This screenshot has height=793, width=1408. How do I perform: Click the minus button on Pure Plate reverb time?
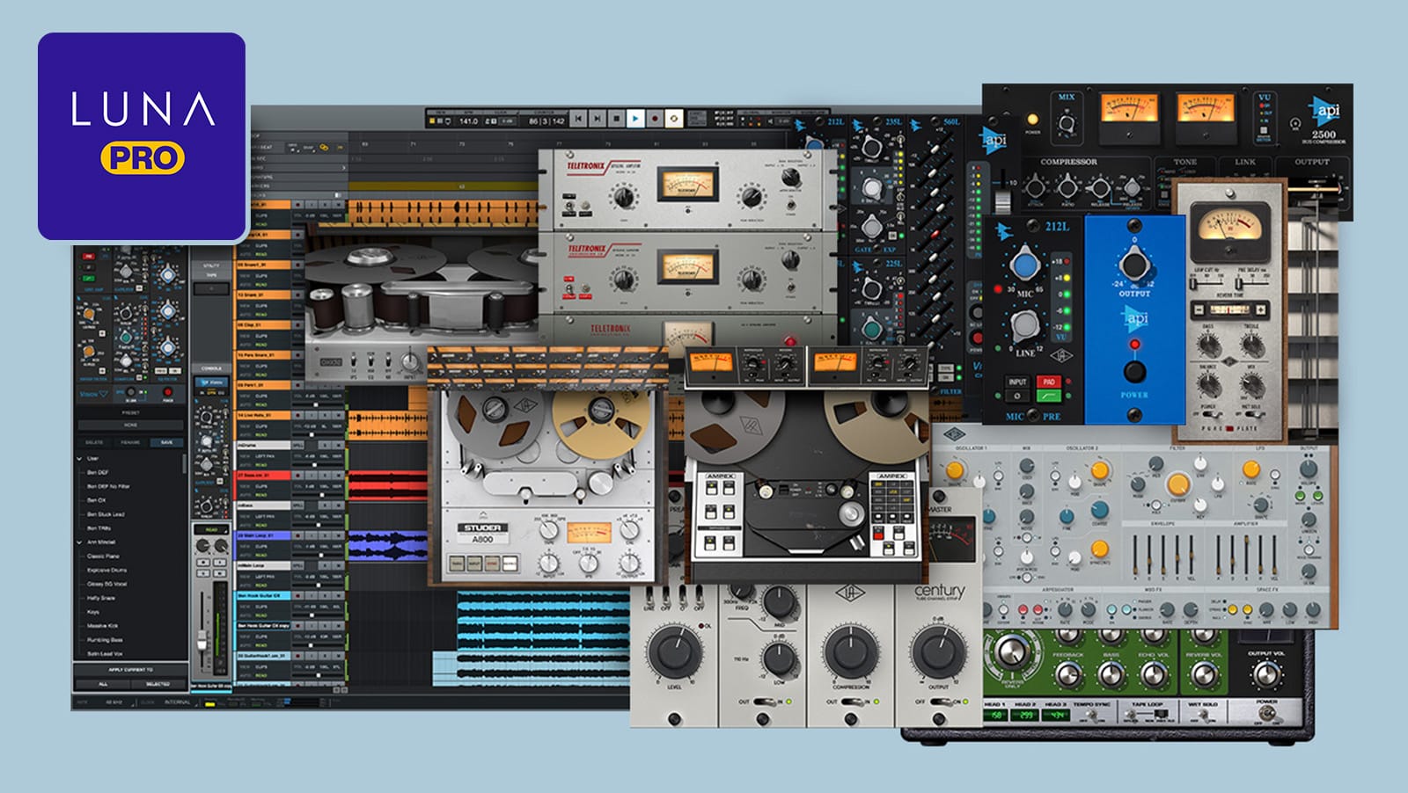pos(1198,310)
